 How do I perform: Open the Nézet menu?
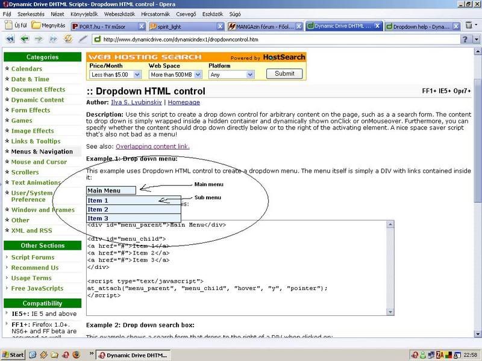57,14
